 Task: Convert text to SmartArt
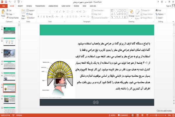pos(100,18)
